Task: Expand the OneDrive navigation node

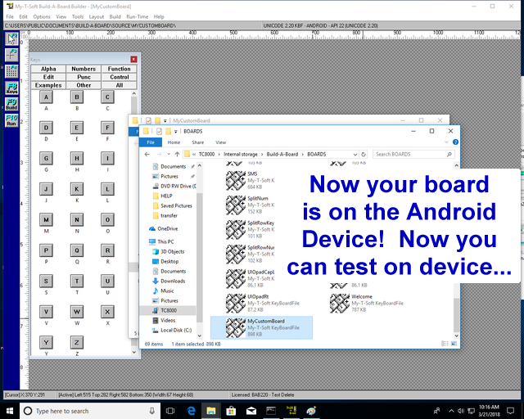Action: [143, 228]
